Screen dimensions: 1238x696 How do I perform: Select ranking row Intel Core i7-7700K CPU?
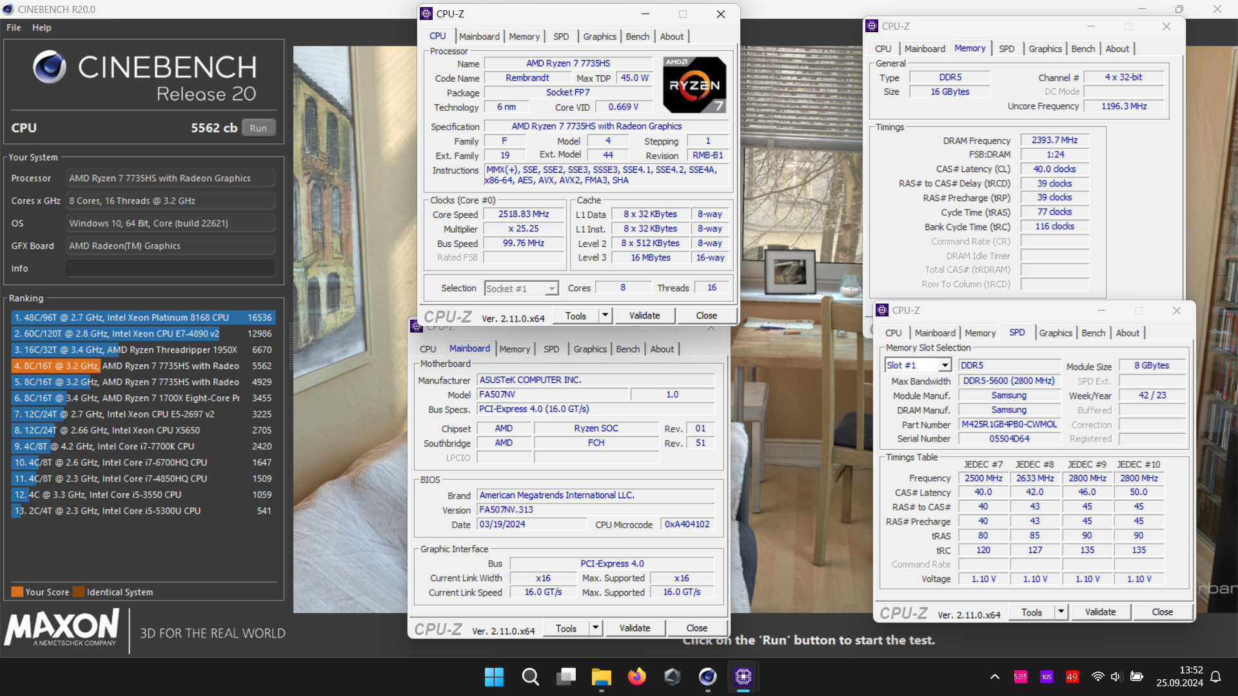pyautogui.click(x=143, y=447)
